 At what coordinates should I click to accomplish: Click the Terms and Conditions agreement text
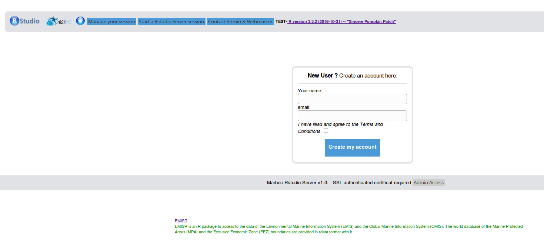tap(340, 124)
